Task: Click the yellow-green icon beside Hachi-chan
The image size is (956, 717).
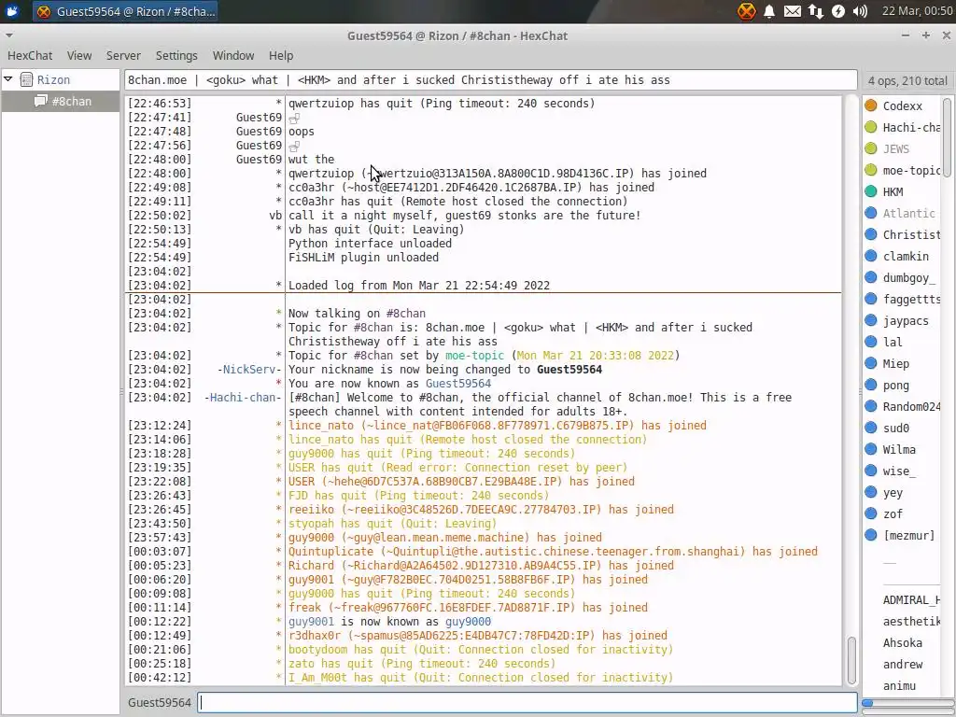Action: pos(871,127)
